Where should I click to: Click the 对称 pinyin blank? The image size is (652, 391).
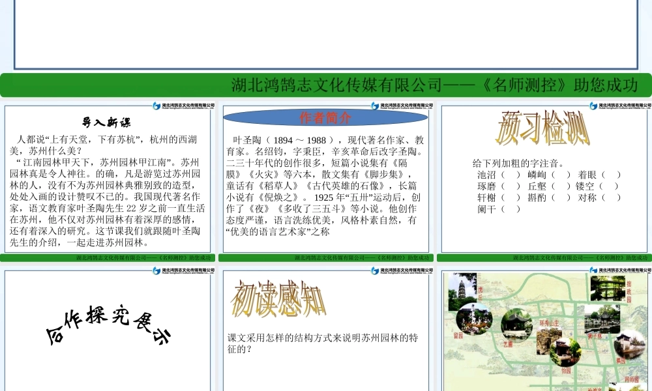(x=612, y=198)
